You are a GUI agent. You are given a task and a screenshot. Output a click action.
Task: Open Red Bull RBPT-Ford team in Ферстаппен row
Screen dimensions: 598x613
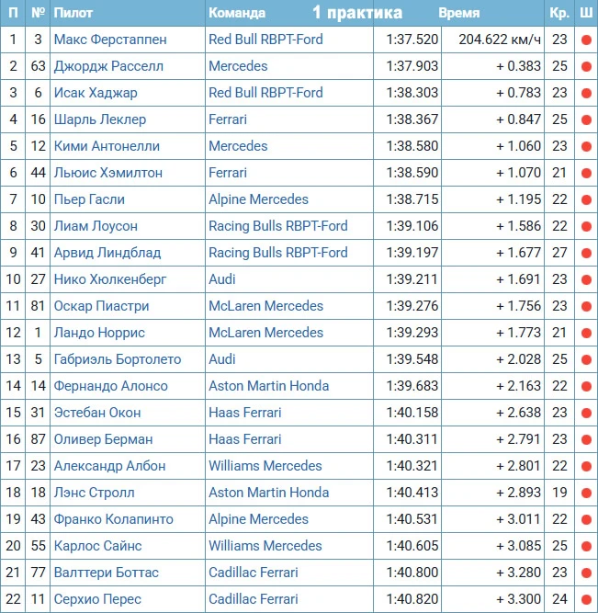265,40
